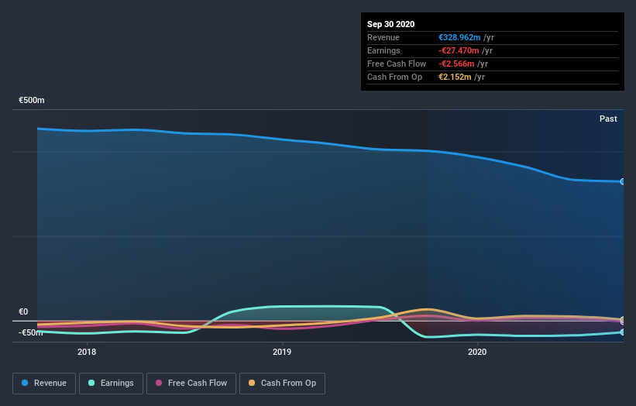Viewport: 636px width, 406px height.
Task: Click the teal Earnings endpoint marker
Action: pos(623,332)
